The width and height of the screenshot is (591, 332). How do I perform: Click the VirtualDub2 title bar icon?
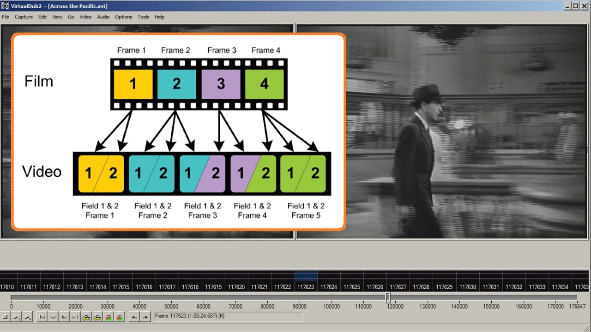(5, 6)
